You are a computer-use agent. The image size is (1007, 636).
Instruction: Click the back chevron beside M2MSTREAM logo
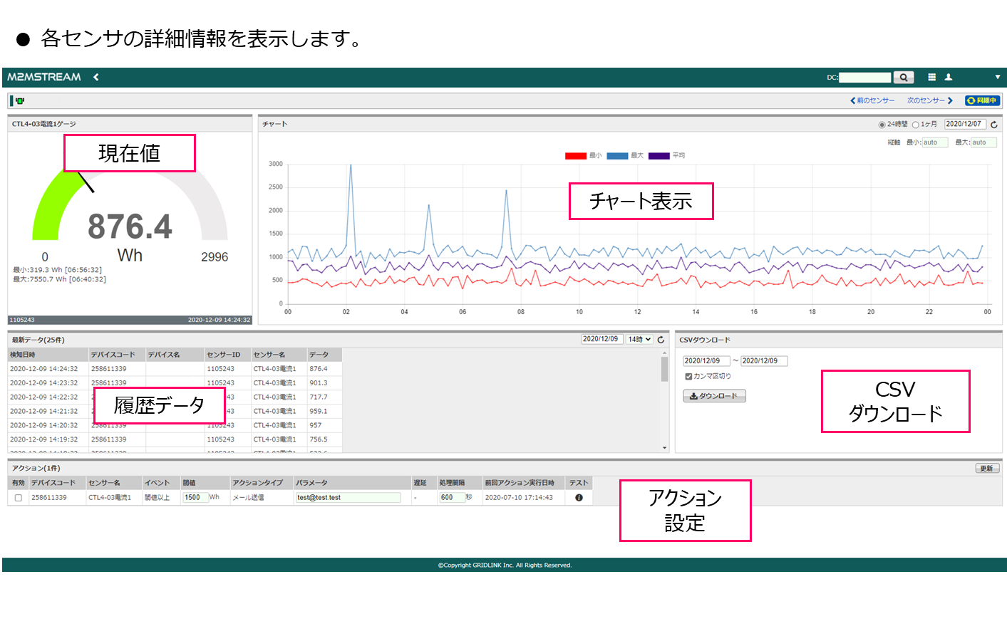96,77
